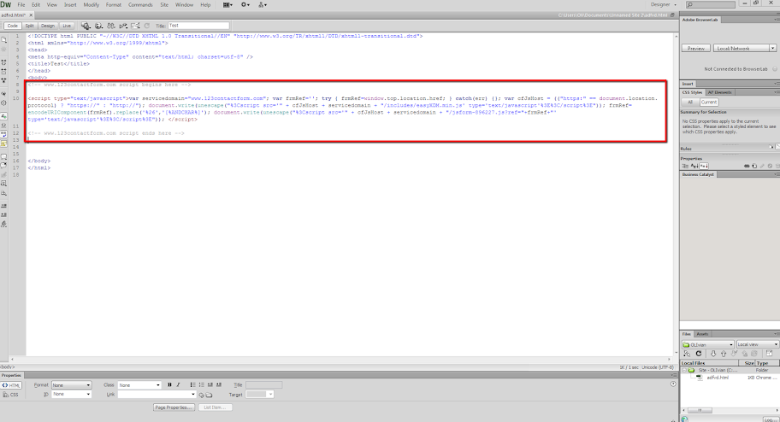Select adfvd.html in Local Files
This screenshot has width=780, height=422.
pyautogui.click(x=718, y=378)
